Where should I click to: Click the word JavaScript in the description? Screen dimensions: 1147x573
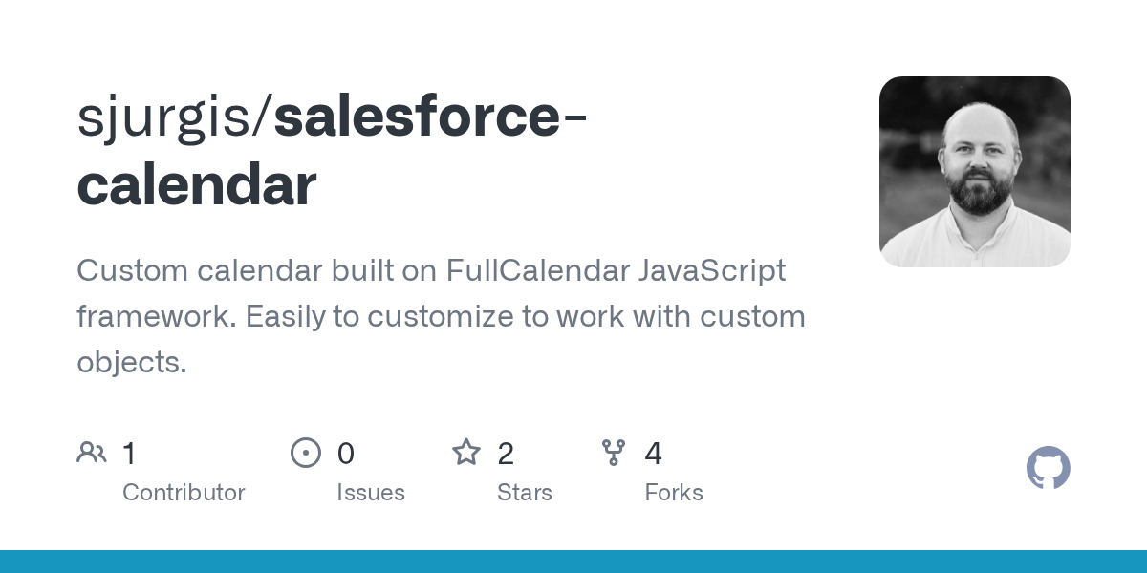[x=711, y=271]
